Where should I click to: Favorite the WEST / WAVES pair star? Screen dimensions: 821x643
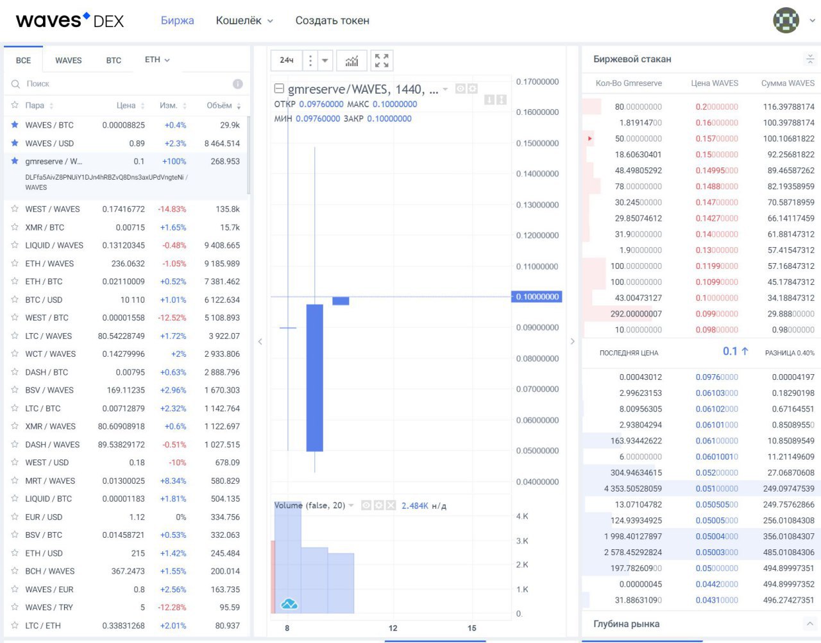tap(15, 209)
